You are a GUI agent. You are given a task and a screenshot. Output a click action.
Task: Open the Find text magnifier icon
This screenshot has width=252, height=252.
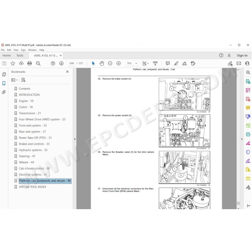tap(38, 63)
